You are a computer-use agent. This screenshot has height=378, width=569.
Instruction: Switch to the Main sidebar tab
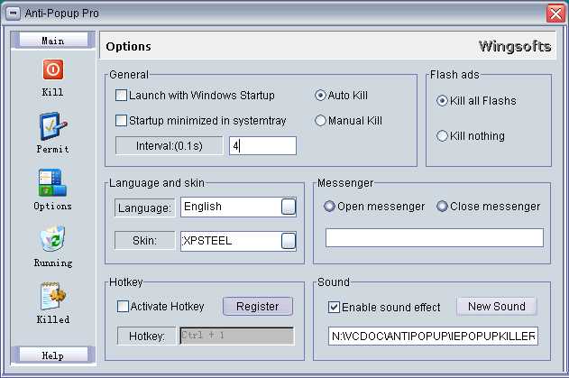point(53,41)
